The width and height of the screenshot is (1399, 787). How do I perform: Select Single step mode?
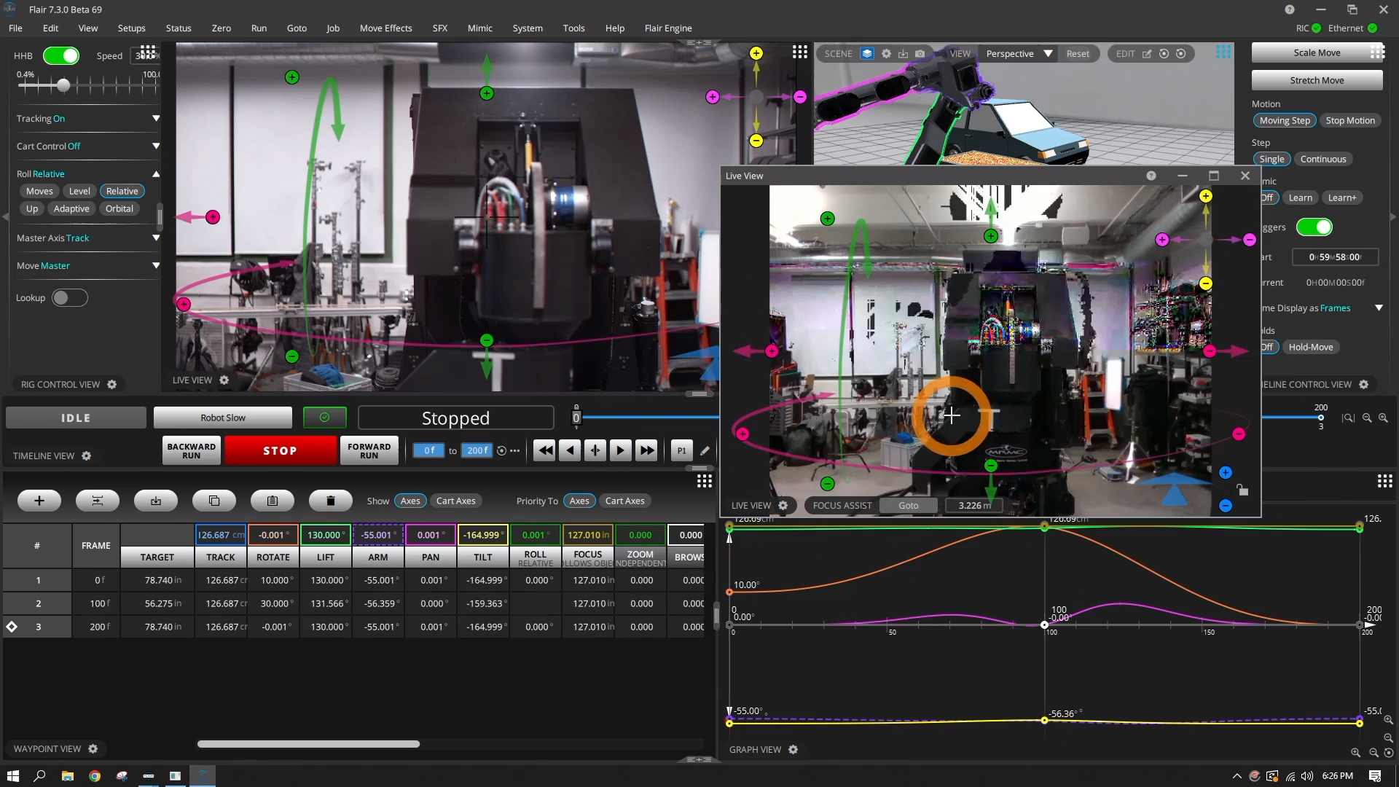pos(1271,159)
